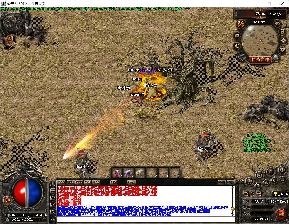The image size is (289, 224).
Task: Click the round 活 activity button
Action: pos(241,24)
